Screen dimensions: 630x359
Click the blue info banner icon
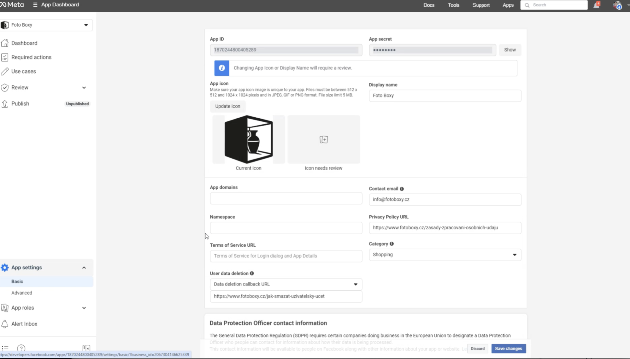[x=222, y=68]
